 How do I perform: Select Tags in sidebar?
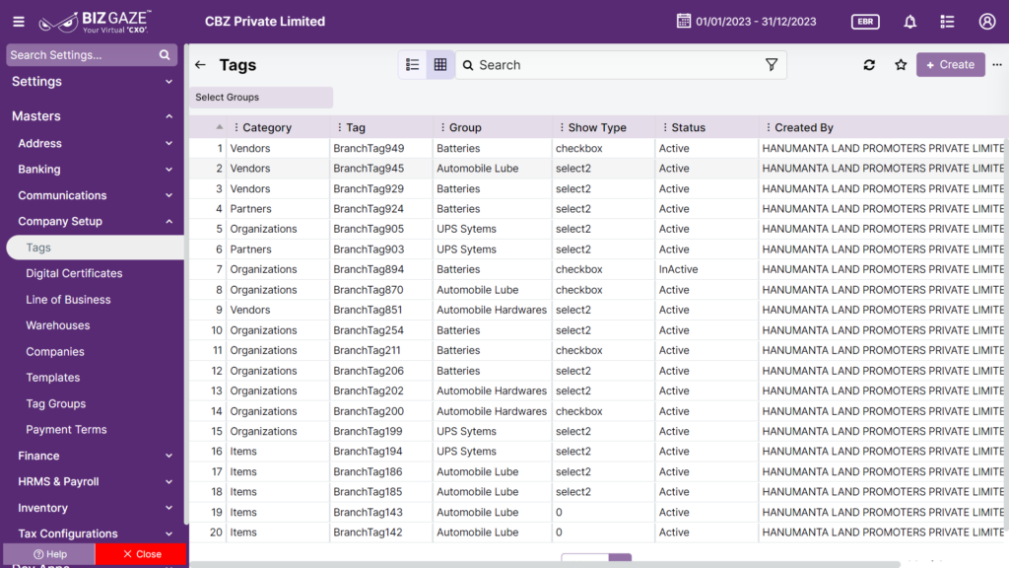coord(95,248)
